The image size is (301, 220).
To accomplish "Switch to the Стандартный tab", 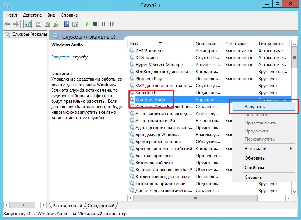I will point(101,206).
